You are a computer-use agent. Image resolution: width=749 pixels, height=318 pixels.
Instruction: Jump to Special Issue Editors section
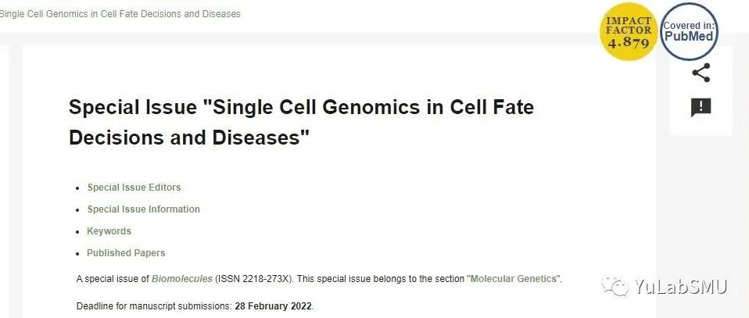tap(134, 188)
